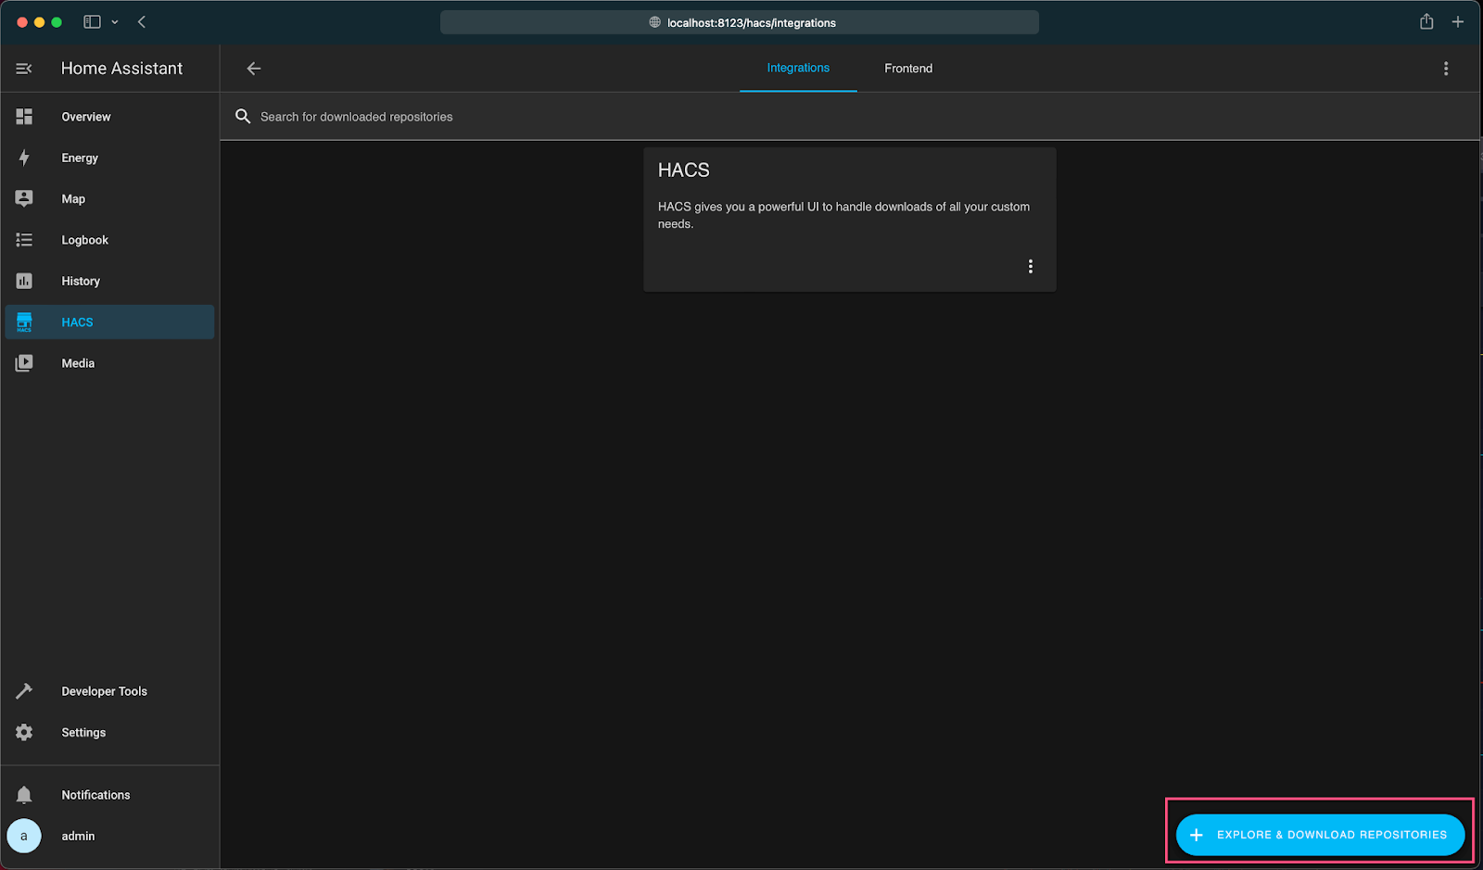Select the HACS store icon
Image resolution: width=1483 pixels, height=870 pixels.
(x=24, y=322)
